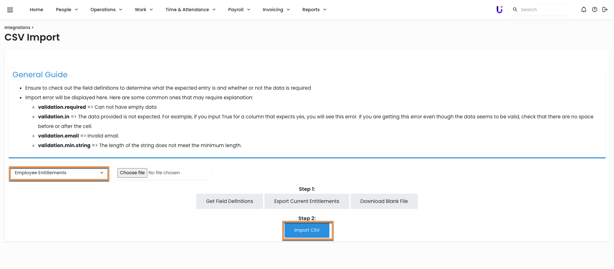
Task: Click the logout icon
Action: (605, 10)
